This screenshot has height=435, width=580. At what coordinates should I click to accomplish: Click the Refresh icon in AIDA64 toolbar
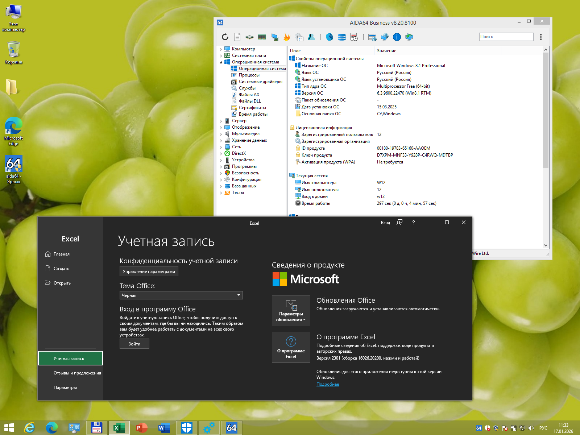coord(225,37)
